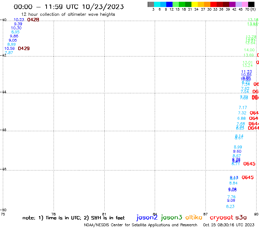Click the 9.05 wave height value

[13, 40]
